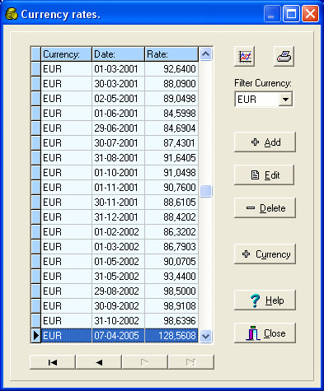Open the Filter Currency dropdown arrow

[285, 99]
